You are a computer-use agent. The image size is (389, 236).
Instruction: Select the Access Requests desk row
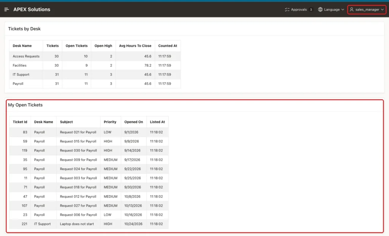tap(95, 56)
